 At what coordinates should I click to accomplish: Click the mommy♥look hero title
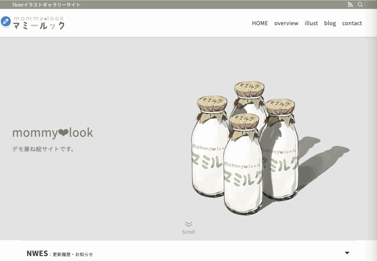pos(53,133)
